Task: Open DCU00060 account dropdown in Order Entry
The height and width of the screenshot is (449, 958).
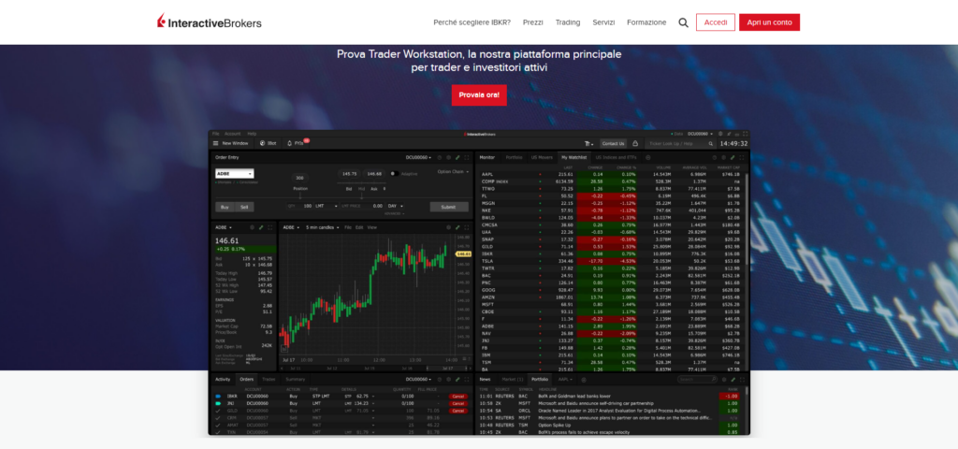Action: 418,157
